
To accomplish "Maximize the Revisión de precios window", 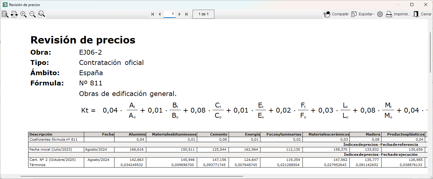I will coord(412,5).
